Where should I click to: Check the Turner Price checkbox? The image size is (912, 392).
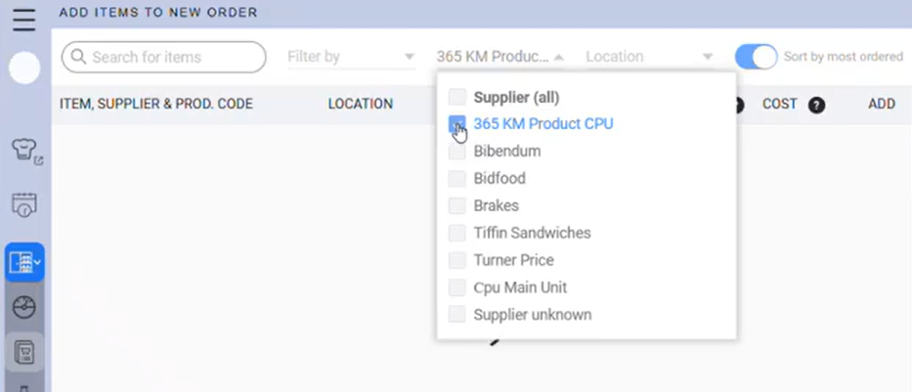pos(457,260)
